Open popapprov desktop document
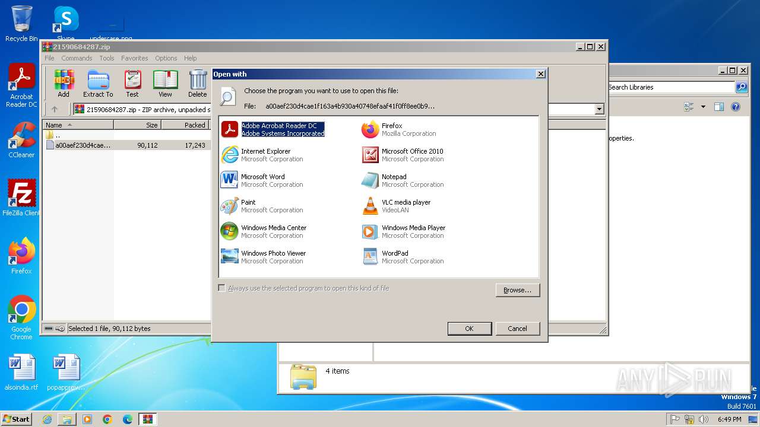The width and height of the screenshot is (760, 427). click(66, 373)
